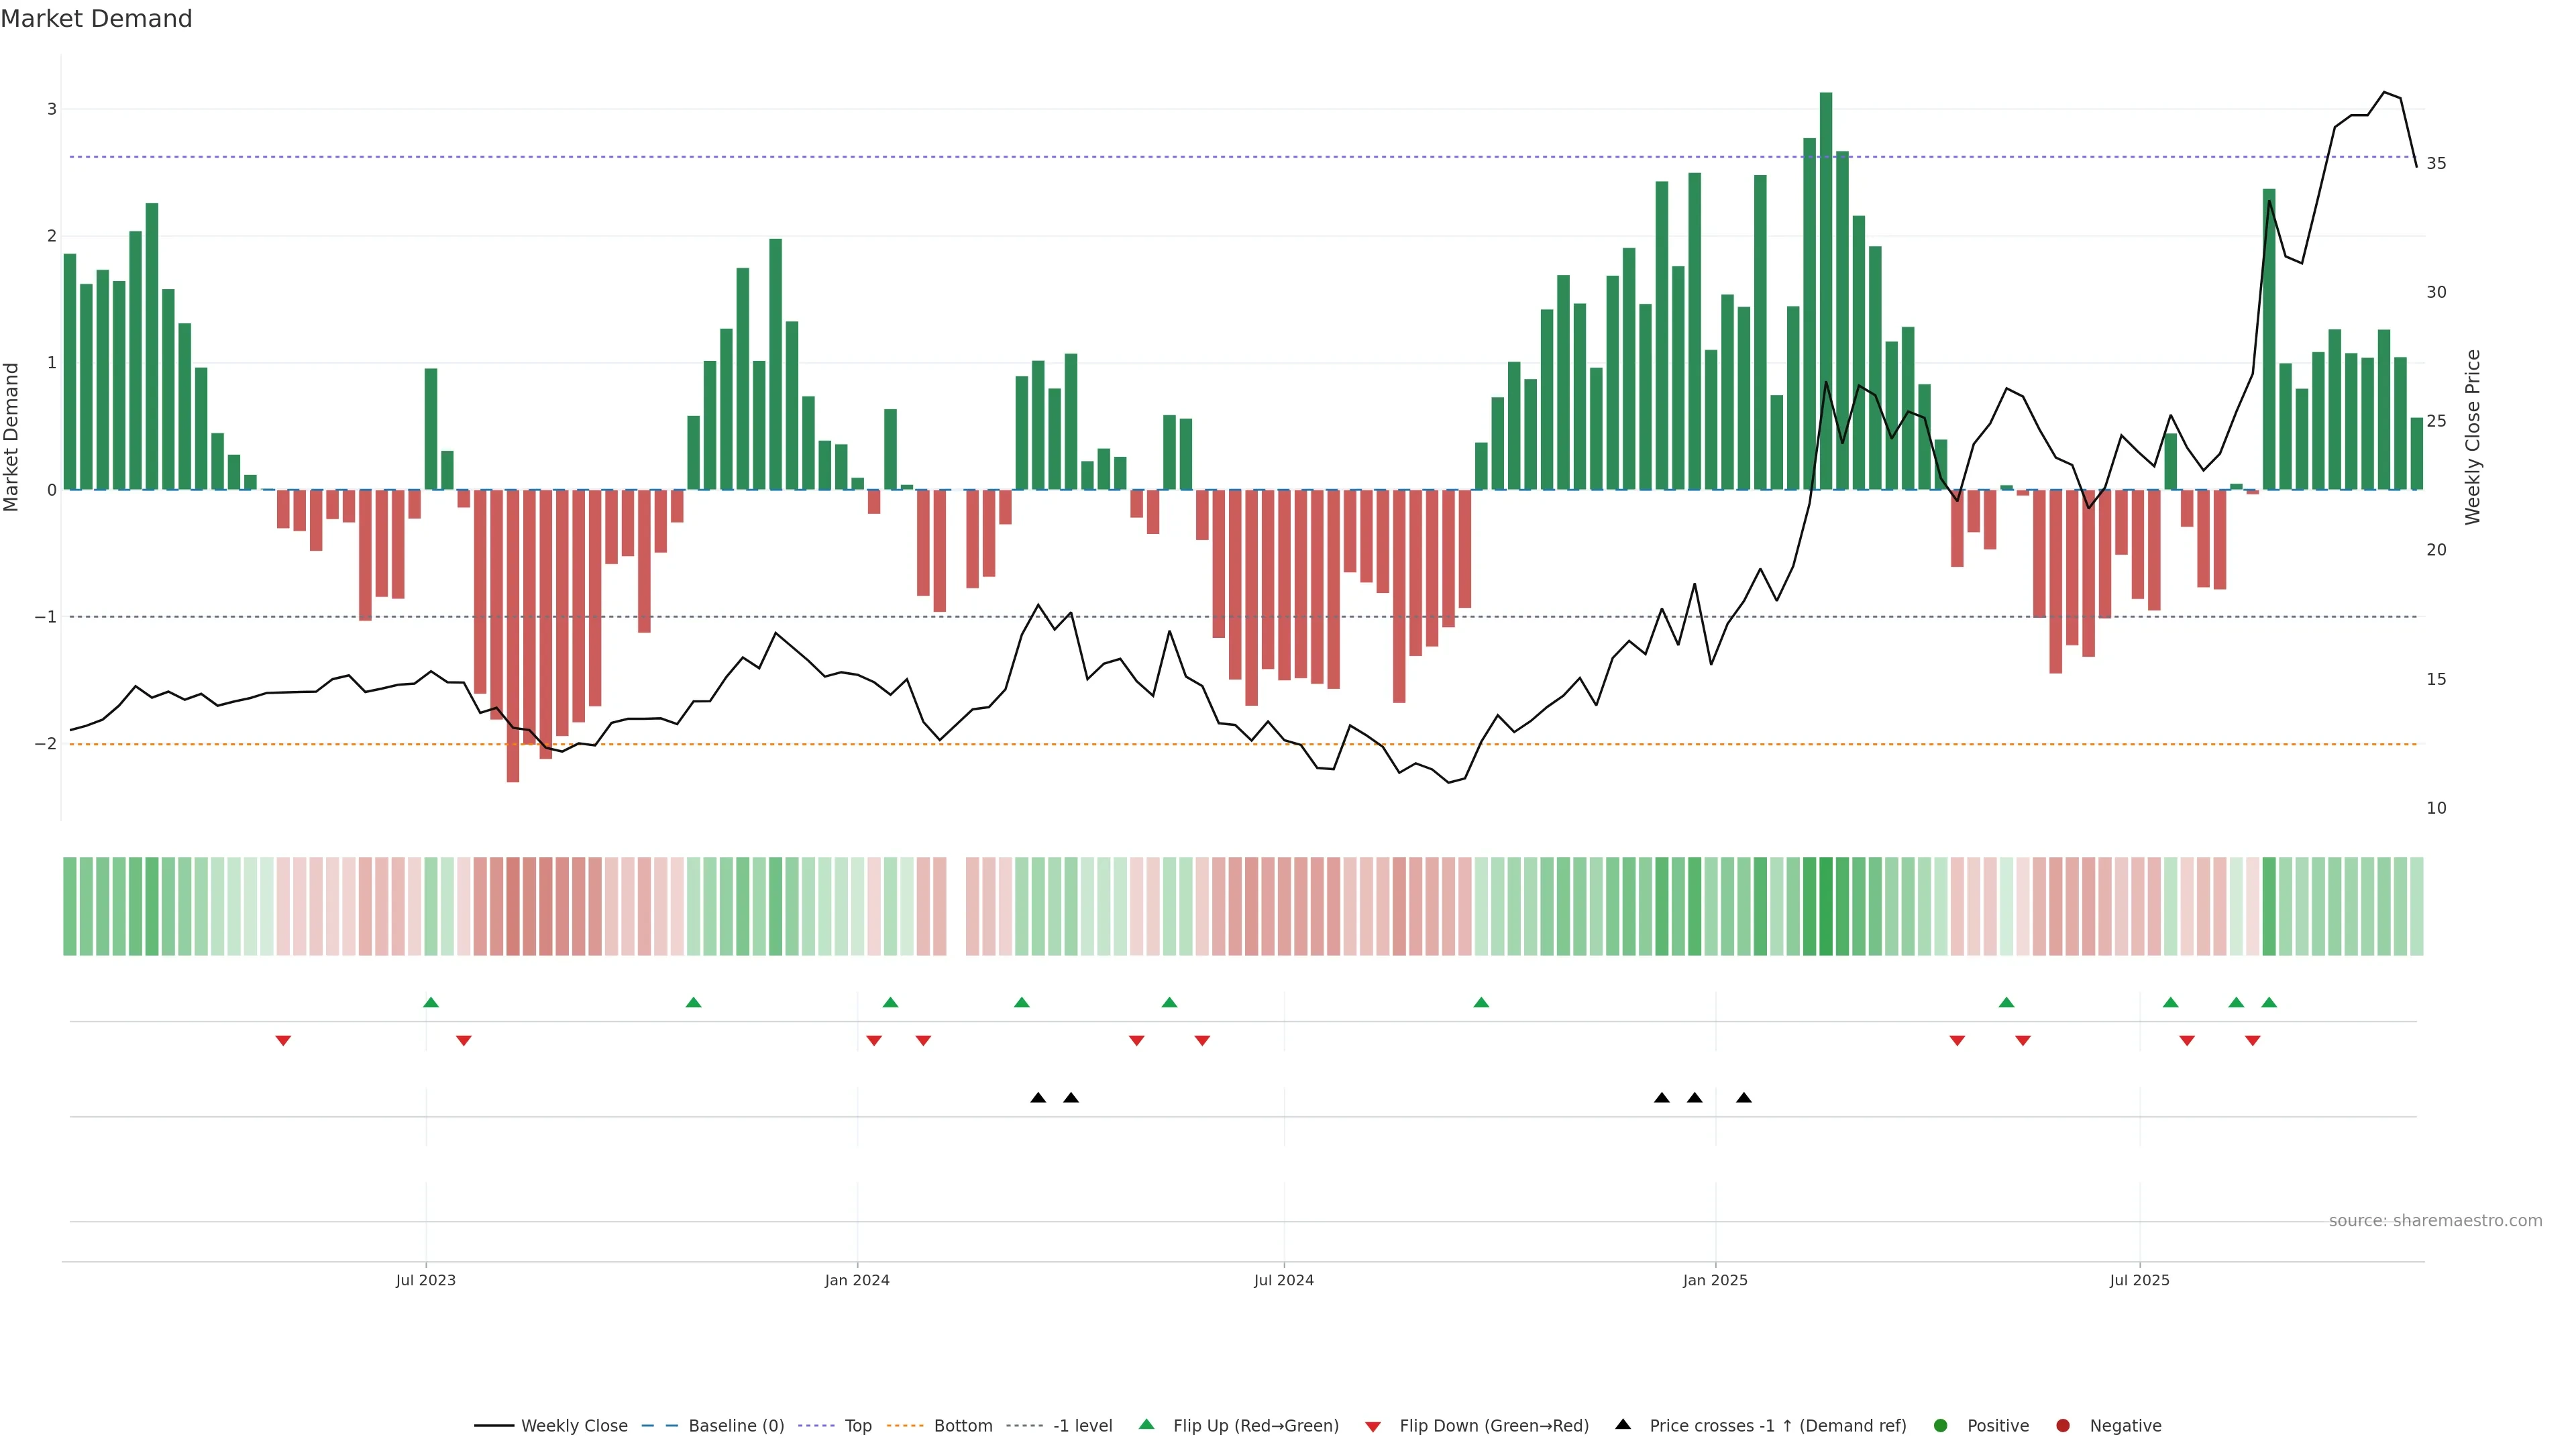Click the Jan 2024 x-axis label

(x=857, y=1280)
